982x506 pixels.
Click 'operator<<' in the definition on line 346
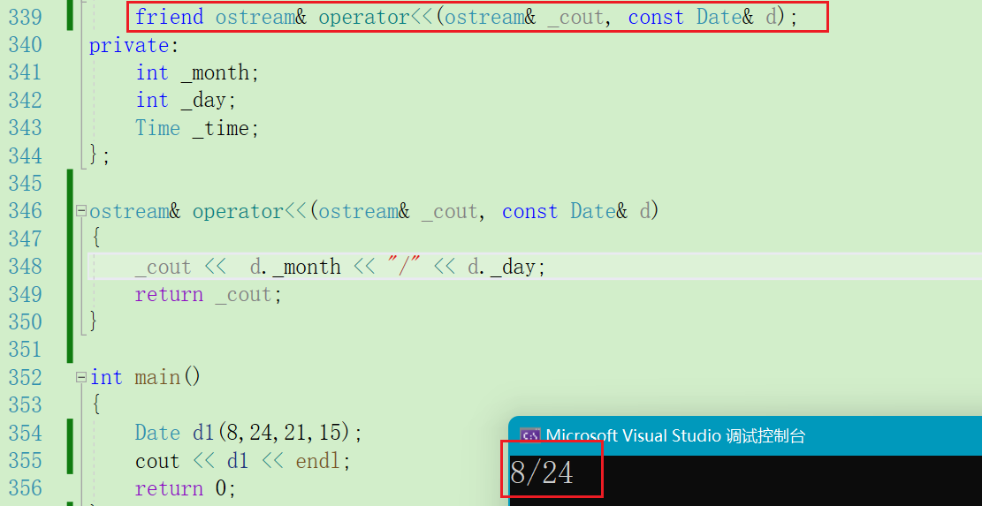point(248,211)
